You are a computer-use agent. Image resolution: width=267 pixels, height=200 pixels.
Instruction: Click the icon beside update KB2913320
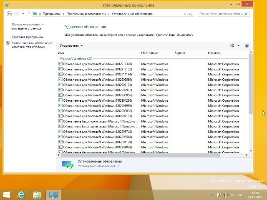60,64
